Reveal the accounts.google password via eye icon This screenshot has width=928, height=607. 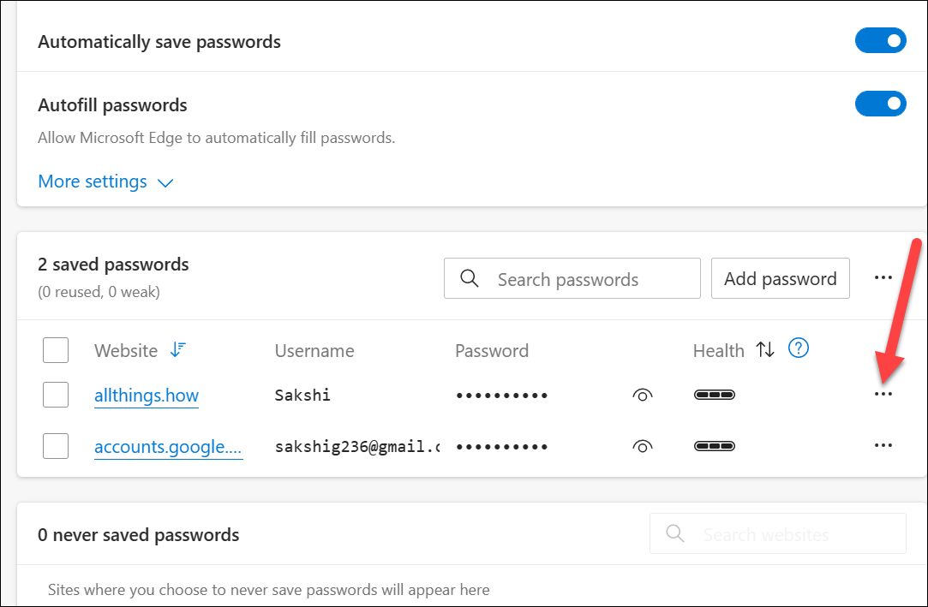pos(642,446)
